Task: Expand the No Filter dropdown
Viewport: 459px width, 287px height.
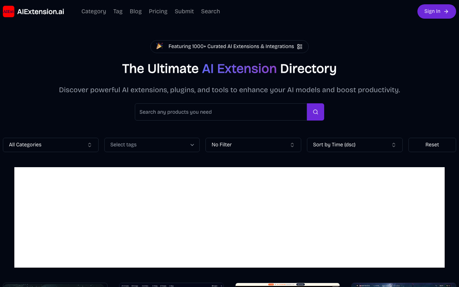Action: 253,145
